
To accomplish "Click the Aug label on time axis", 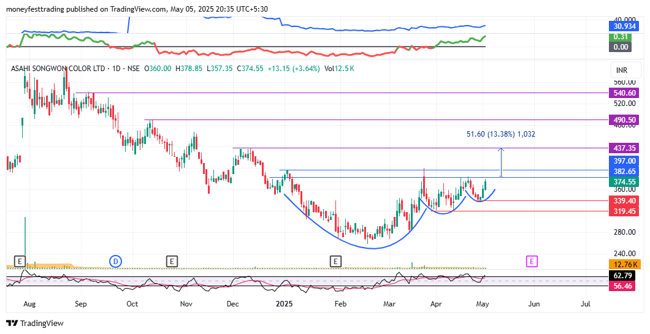I will point(29,304).
